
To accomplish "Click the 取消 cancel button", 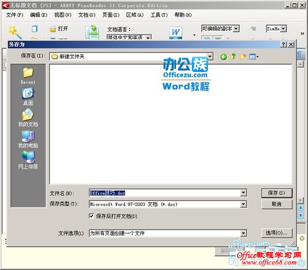I will click(x=277, y=204).
